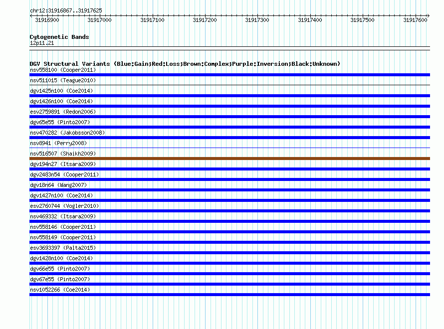Open the dgv18n64 (Wang2007) variant label
The height and width of the screenshot is (329, 444).
pos(58,185)
